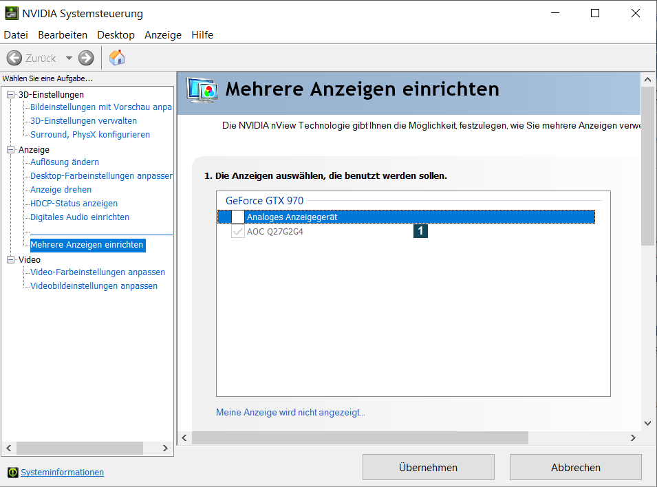Click the Abbrechen button
The width and height of the screenshot is (657, 487).
[576, 467]
